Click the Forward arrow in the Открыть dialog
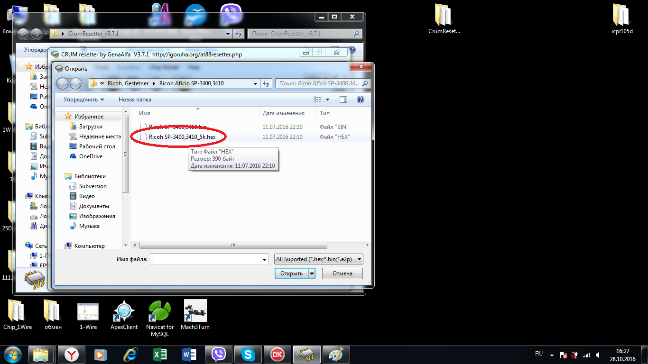The height and width of the screenshot is (364, 648). click(x=75, y=83)
